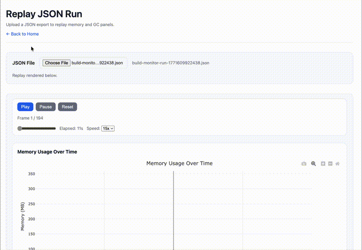Viewport: 362px width, 250px height.
Task: Click the Replay JSON Run page heading
Action: click(44, 14)
